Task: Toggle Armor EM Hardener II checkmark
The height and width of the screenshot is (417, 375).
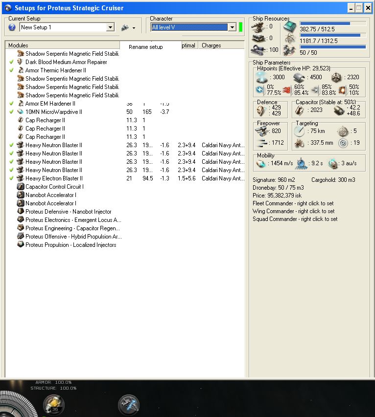Action: coord(11,104)
